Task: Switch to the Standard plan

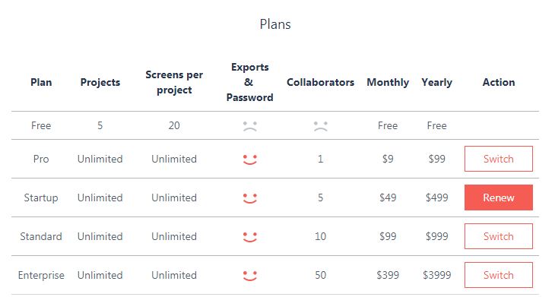Action: click(x=499, y=236)
